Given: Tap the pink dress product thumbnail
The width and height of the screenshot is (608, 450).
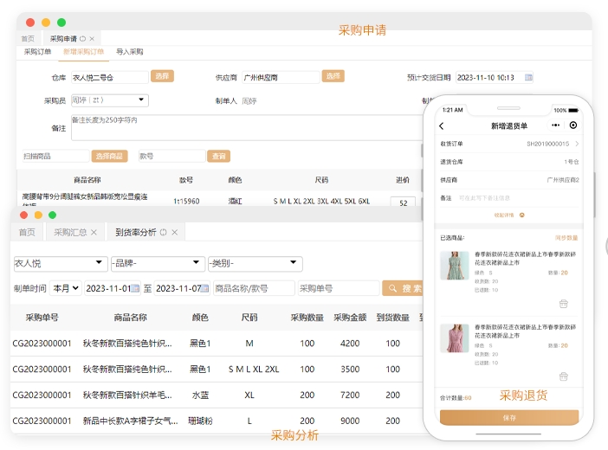Looking at the screenshot, I should coord(455,338).
